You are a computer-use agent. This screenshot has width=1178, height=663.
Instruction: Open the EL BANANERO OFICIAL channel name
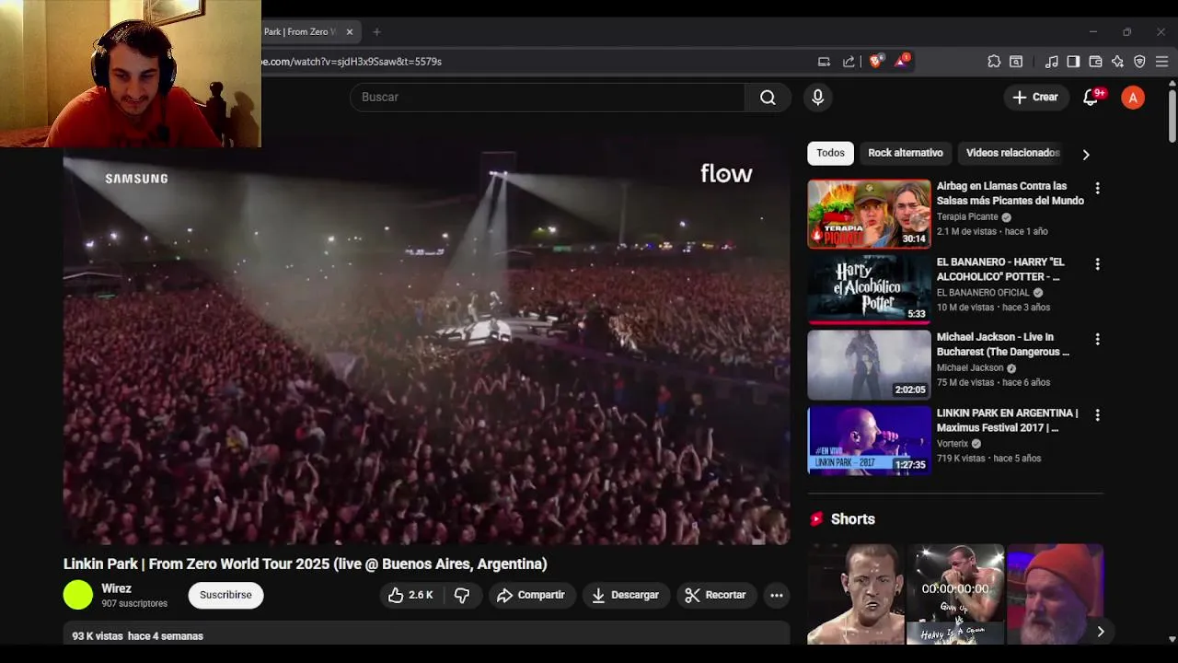(983, 293)
